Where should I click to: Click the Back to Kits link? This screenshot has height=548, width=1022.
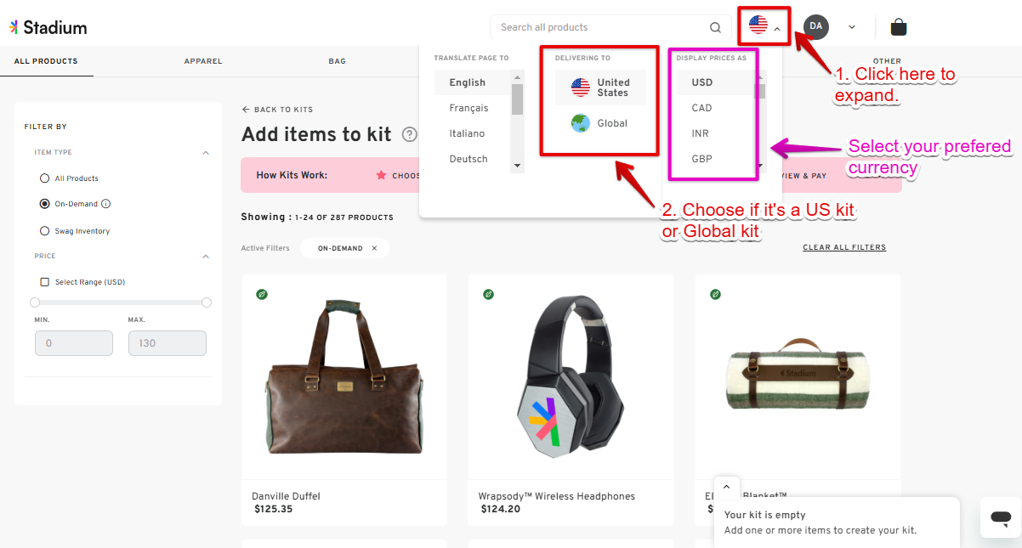click(277, 110)
